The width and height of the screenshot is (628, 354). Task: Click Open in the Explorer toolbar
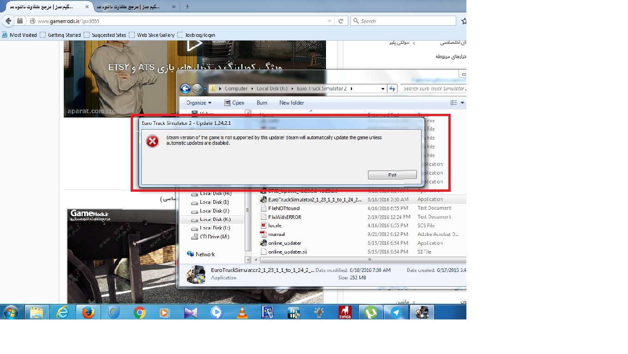click(x=235, y=103)
